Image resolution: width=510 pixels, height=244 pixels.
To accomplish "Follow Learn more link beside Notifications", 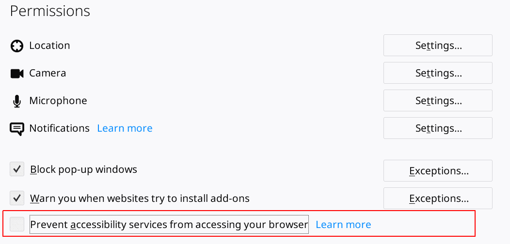I will click(125, 128).
